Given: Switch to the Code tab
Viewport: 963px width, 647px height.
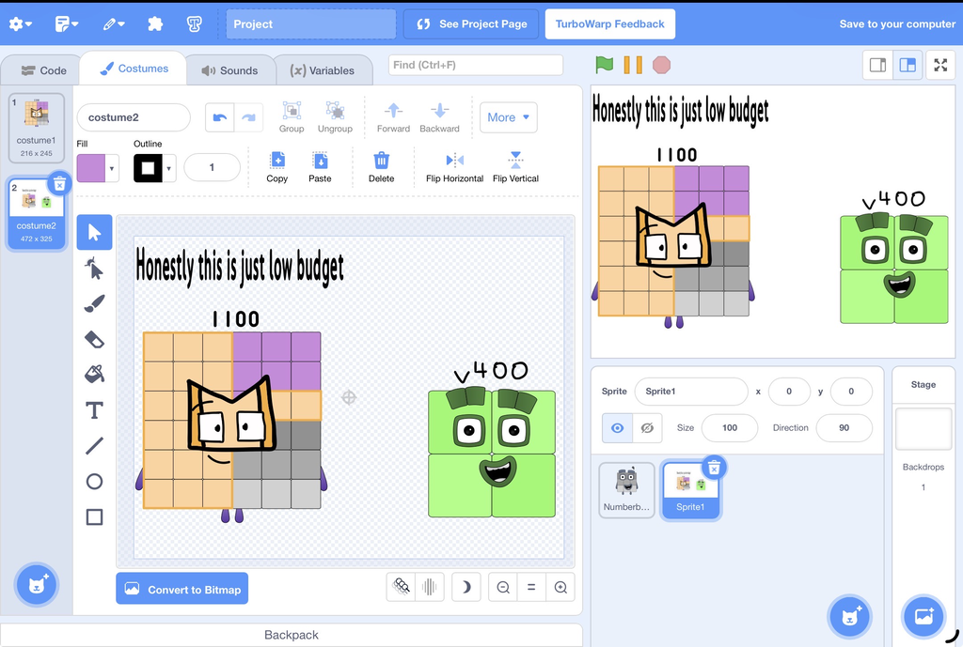Looking at the screenshot, I should click(x=43, y=70).
